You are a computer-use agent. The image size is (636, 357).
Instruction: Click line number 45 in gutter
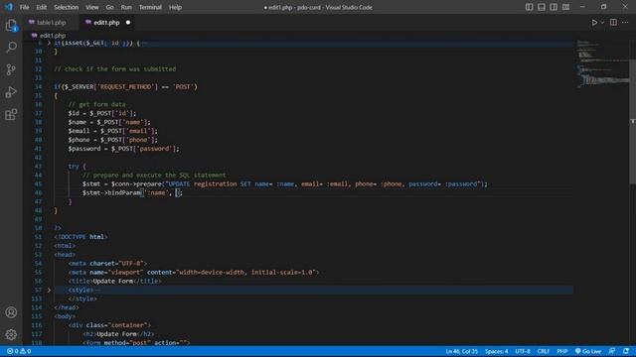click(38, 184)
